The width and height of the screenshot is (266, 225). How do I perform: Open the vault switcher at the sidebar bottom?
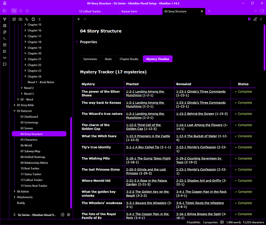coord(35,215)
